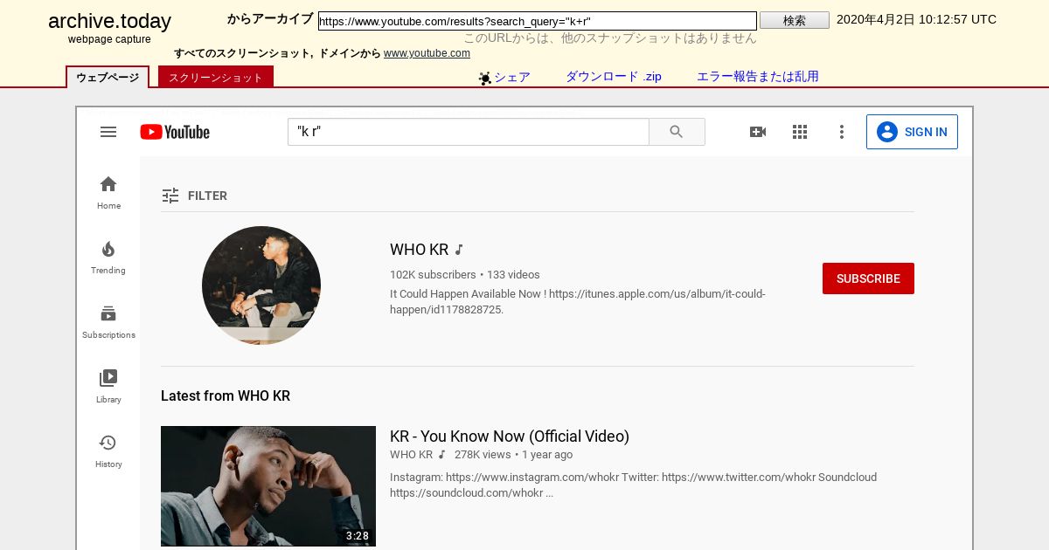This screenshot has height=550, width=1049.
Task: Switch to スクリーンショット tab
Action: tap(216, 77)
